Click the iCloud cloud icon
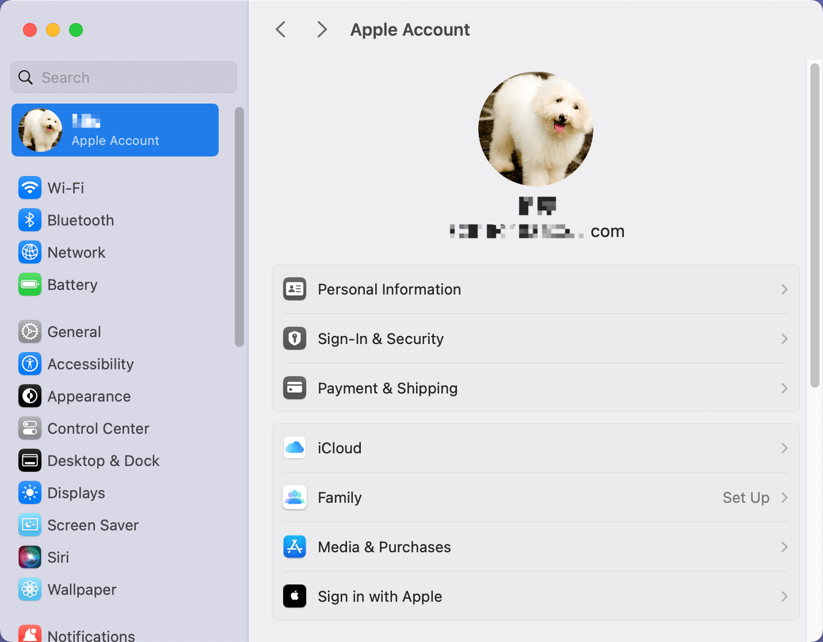Image resolution: width=823 pixels, height=642 pixels. [x=295, y=448]
